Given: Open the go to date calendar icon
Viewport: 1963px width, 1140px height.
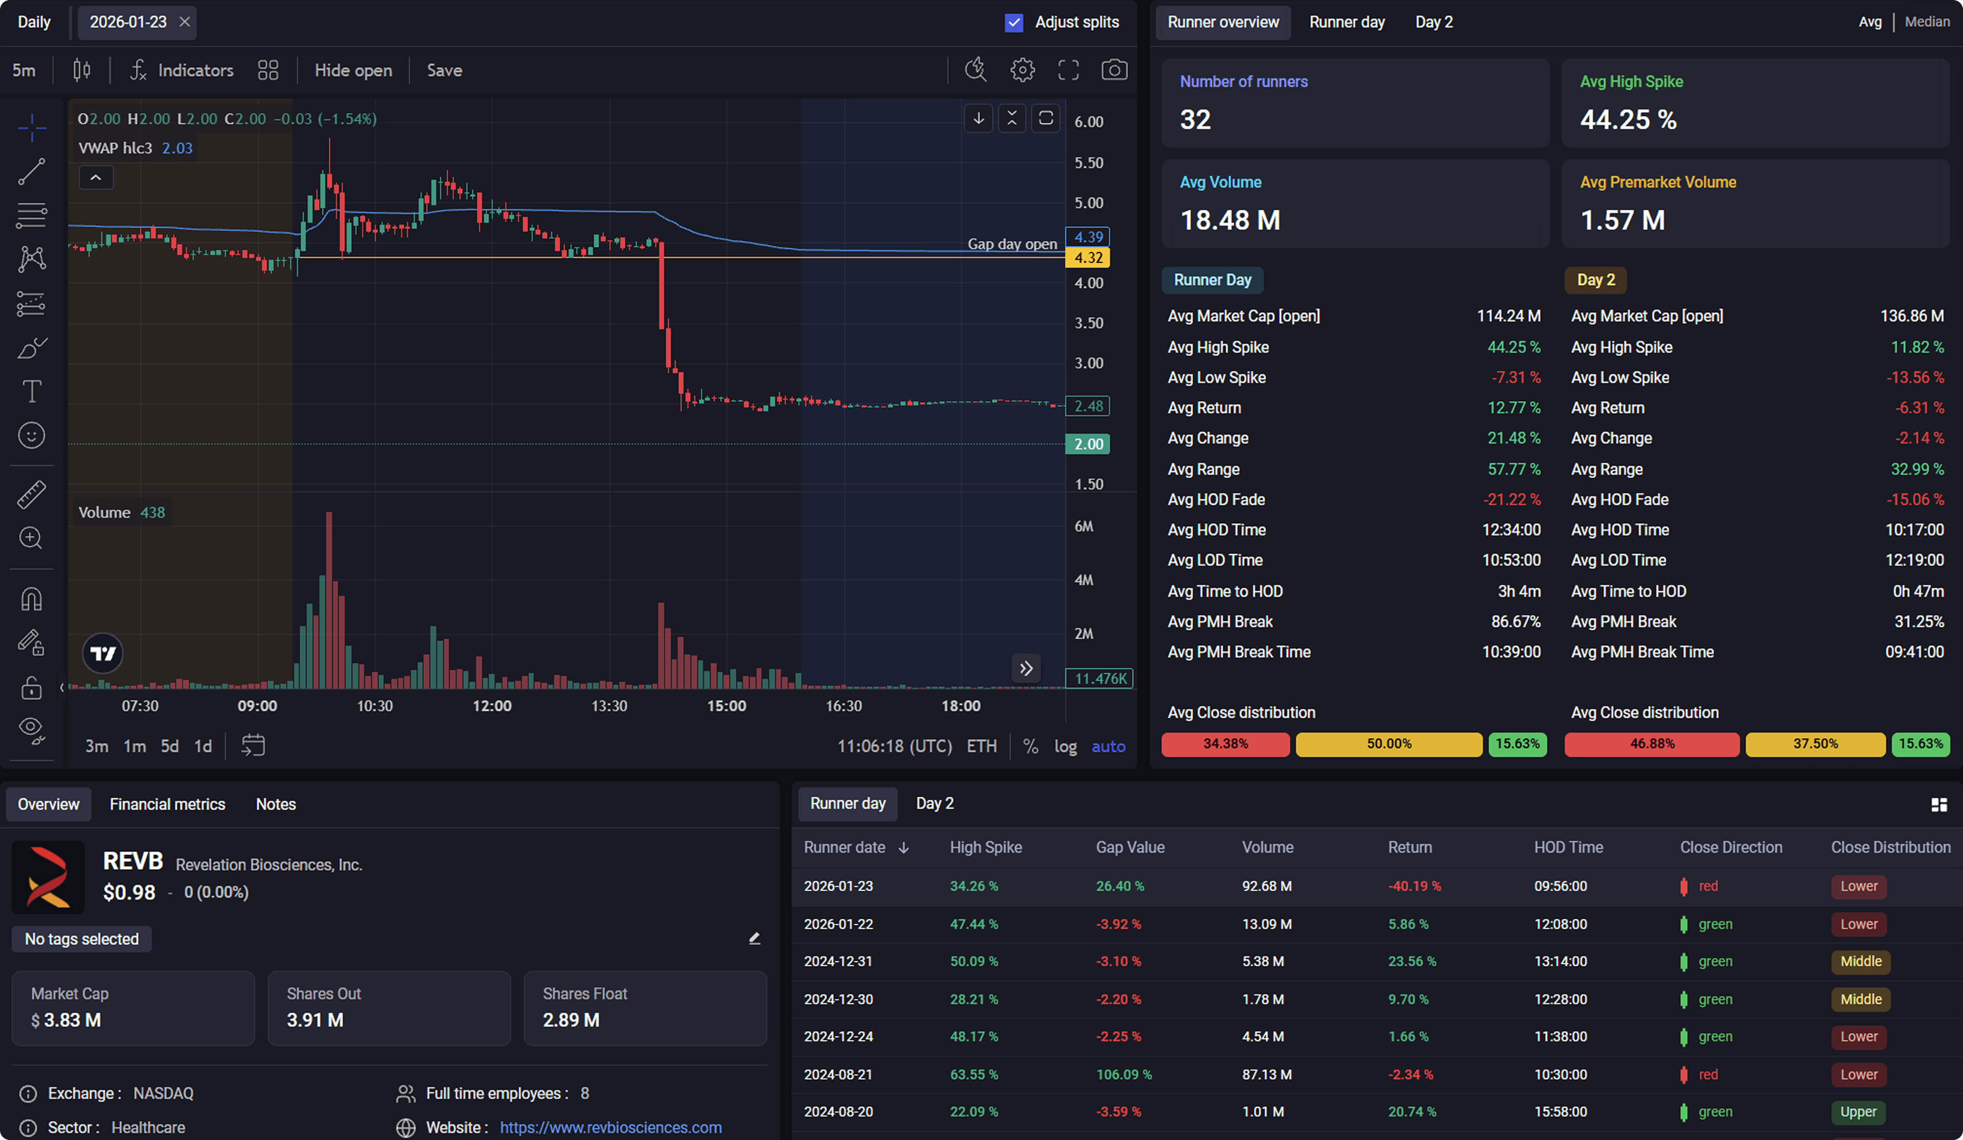Looking at the screenshot, I should point(253,745).
